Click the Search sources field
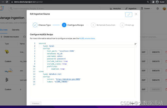 [153, 37]
